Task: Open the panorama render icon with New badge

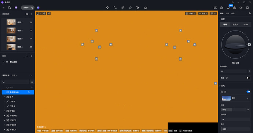Action: pos(228,8)
